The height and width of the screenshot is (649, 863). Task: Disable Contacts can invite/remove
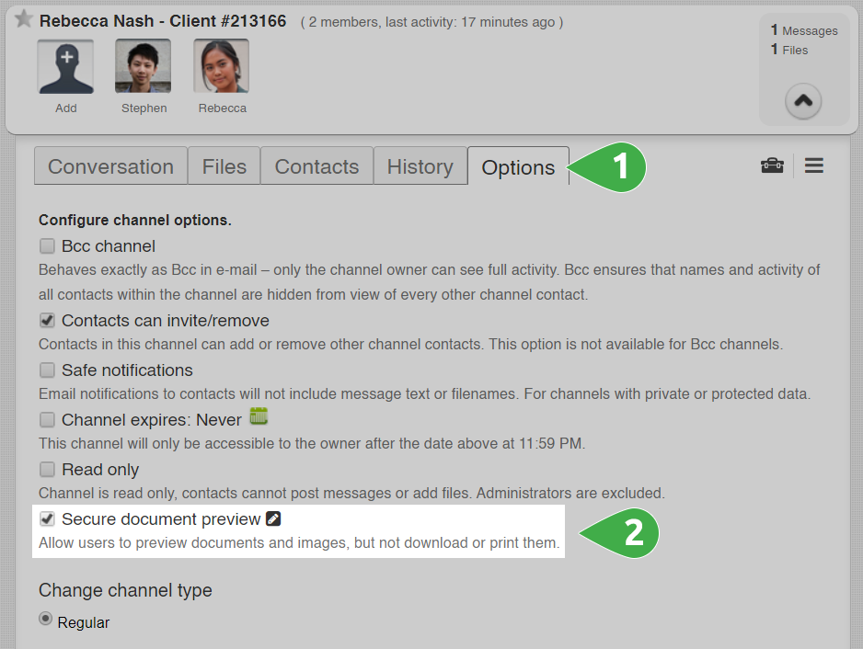46,320
